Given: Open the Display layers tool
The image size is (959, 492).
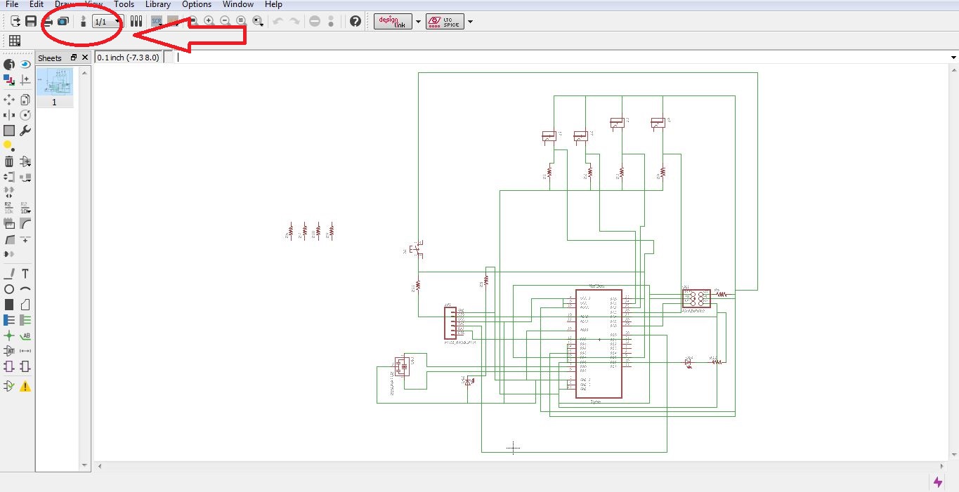Looking at the screenshot, I should tap(9, 80).
